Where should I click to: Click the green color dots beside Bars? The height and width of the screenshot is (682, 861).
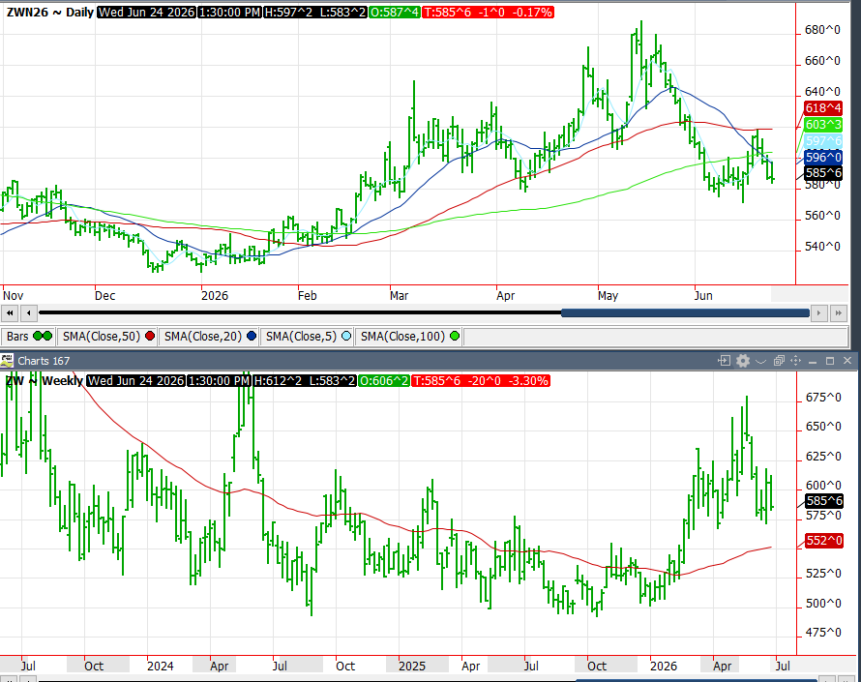pos(43,336)
